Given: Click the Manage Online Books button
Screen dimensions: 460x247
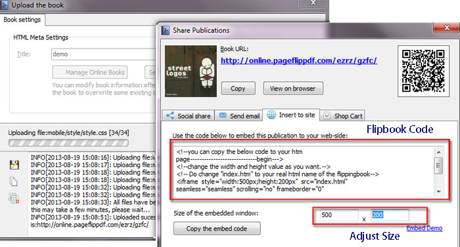Looking at the screenshot, I should (x=90, y=72).
